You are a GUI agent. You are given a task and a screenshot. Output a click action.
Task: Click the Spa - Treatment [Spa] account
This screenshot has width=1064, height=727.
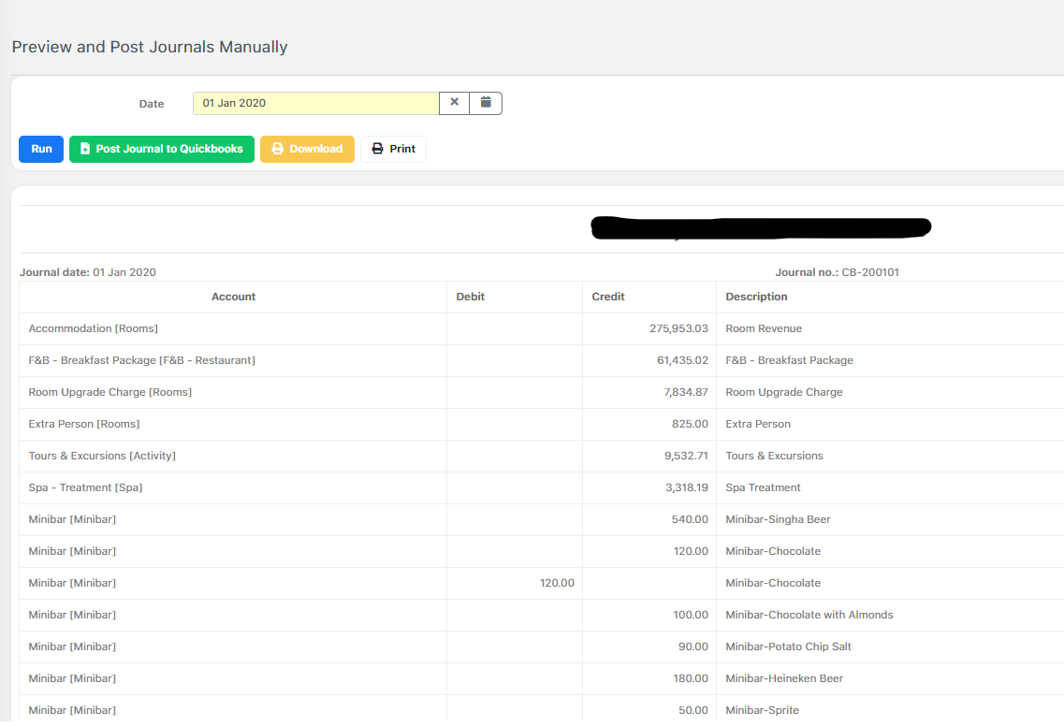click(86, 487)
